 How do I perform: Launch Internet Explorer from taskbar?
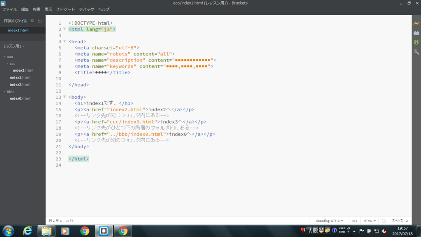click(28, 231)
